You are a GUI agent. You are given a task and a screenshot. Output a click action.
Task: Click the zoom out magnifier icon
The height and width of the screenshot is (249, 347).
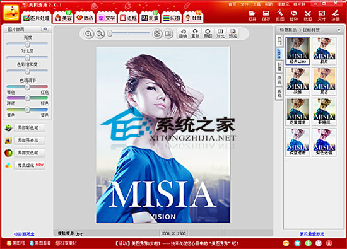100,33
